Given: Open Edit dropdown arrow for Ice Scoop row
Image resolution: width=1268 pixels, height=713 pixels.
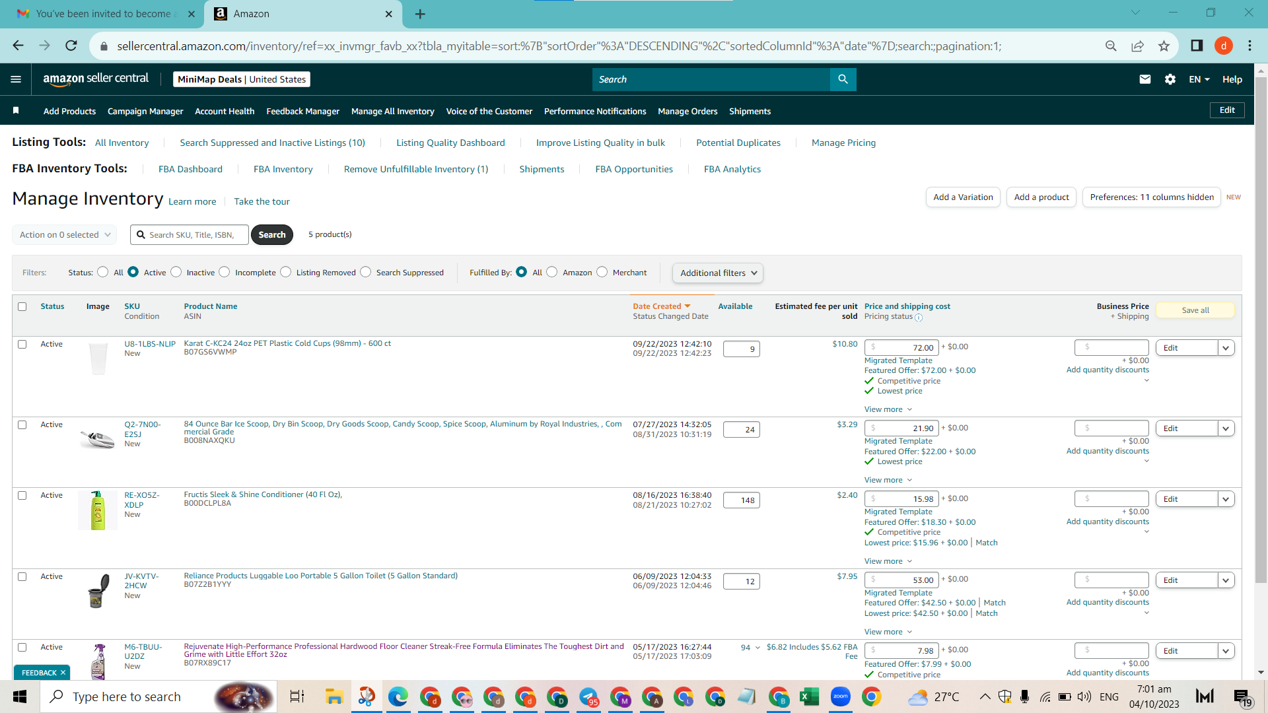Looking at the screenshot, I should coord(1226,428).
